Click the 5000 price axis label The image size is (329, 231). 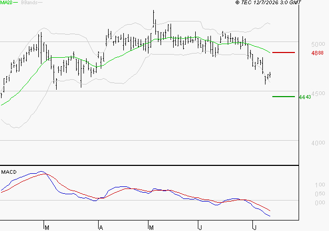(318, 44)
